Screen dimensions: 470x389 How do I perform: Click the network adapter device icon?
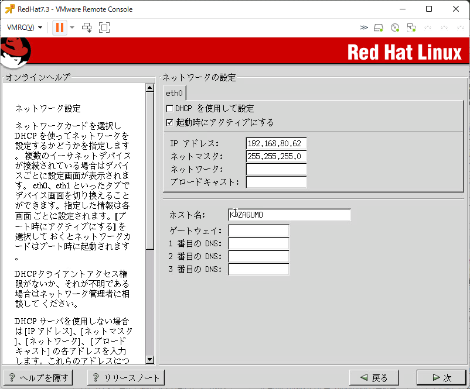coord(411,28)
